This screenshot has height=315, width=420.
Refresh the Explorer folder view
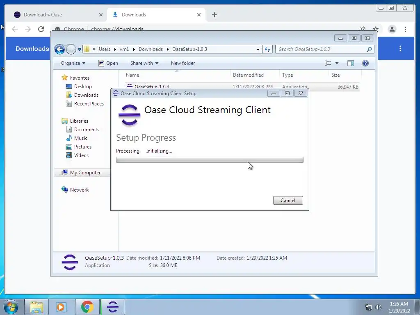[267, 49]
